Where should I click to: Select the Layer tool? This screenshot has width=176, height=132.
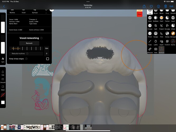point(173,19)
